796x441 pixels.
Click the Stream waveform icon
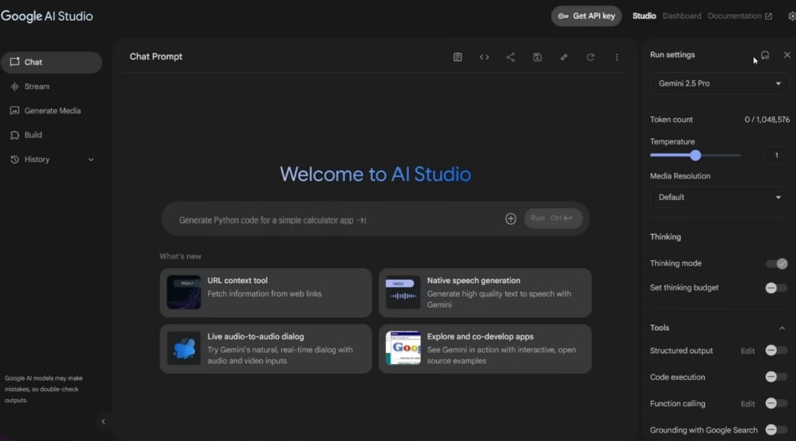15,86
